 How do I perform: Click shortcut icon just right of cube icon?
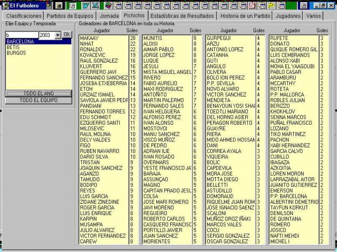[x=118, y=5]
